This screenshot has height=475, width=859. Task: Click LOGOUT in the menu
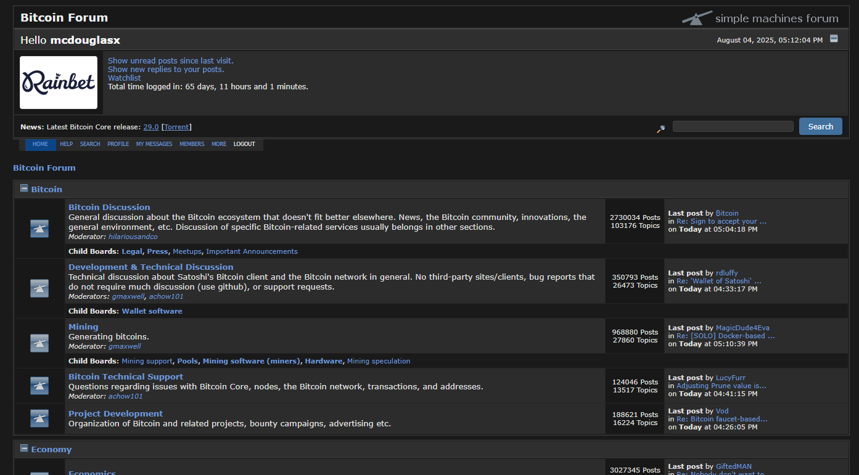pos(244,144)
